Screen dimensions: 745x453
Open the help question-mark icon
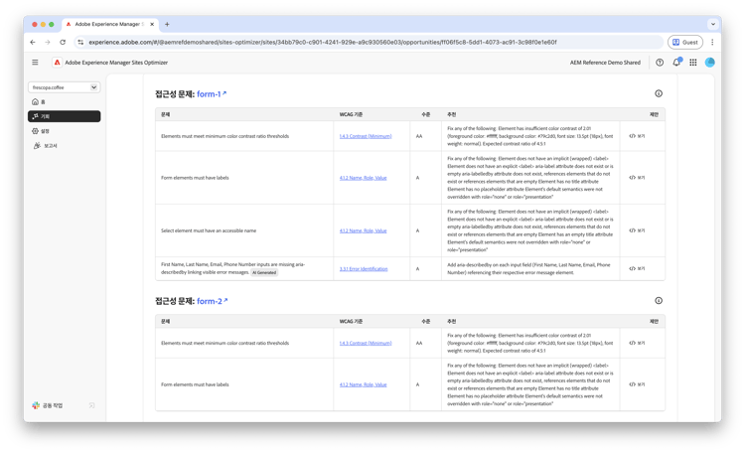tap(660, 63)
